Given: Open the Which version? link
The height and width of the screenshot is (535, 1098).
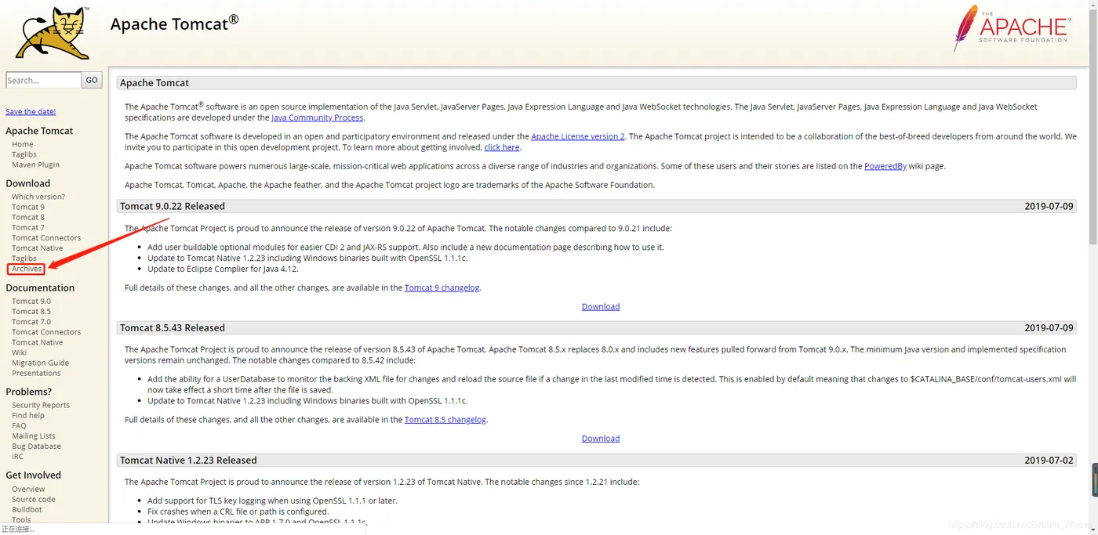Looking at the screenshot, I should tap(38, 197).
